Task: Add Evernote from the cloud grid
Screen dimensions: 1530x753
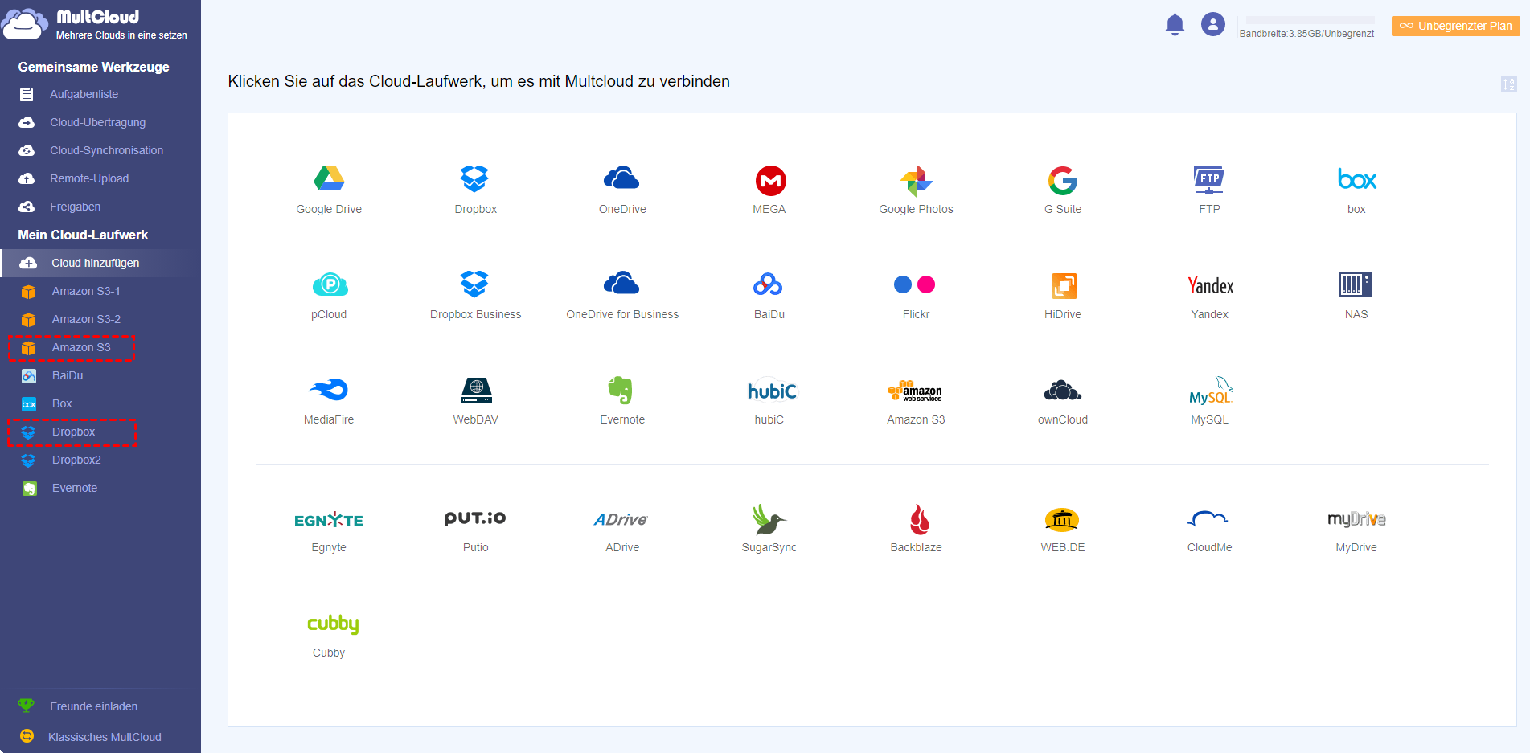Action: coord(622,400)
